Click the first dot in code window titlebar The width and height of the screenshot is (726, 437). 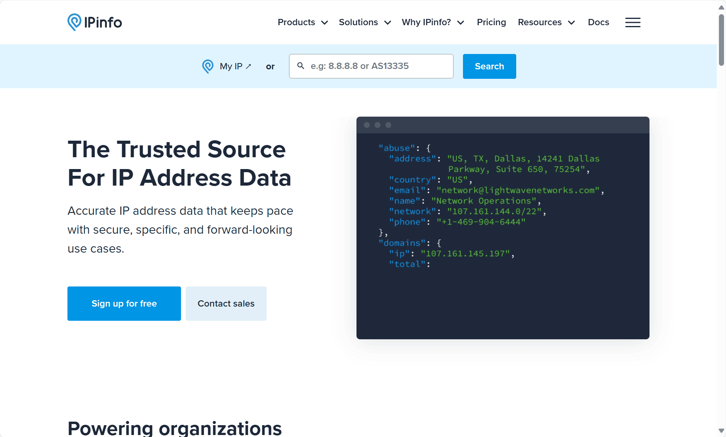coord(367,125)
